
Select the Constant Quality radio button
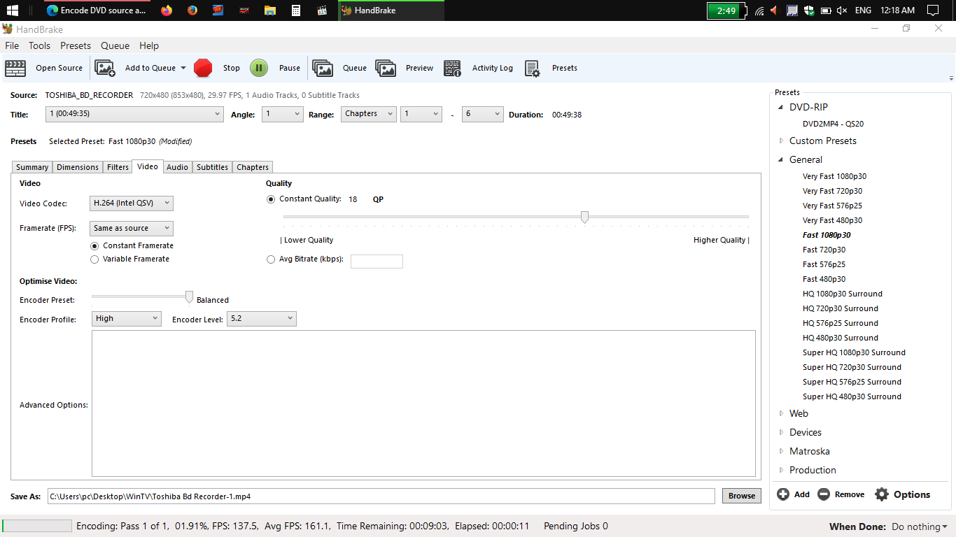pos(271,199)
